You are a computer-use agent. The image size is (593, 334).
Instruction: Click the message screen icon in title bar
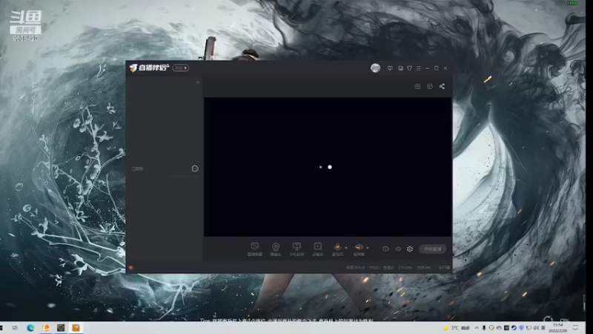[390, 68]
